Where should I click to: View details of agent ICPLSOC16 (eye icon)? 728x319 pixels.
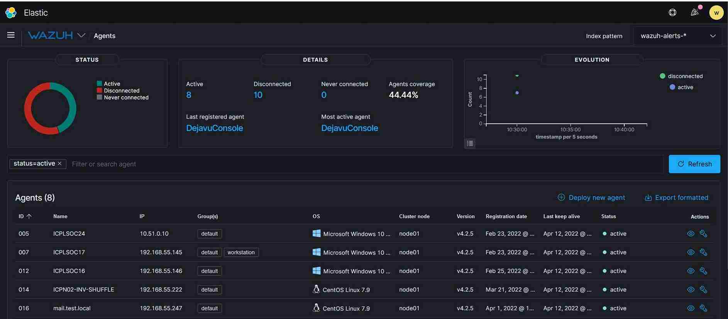[691, 271]
